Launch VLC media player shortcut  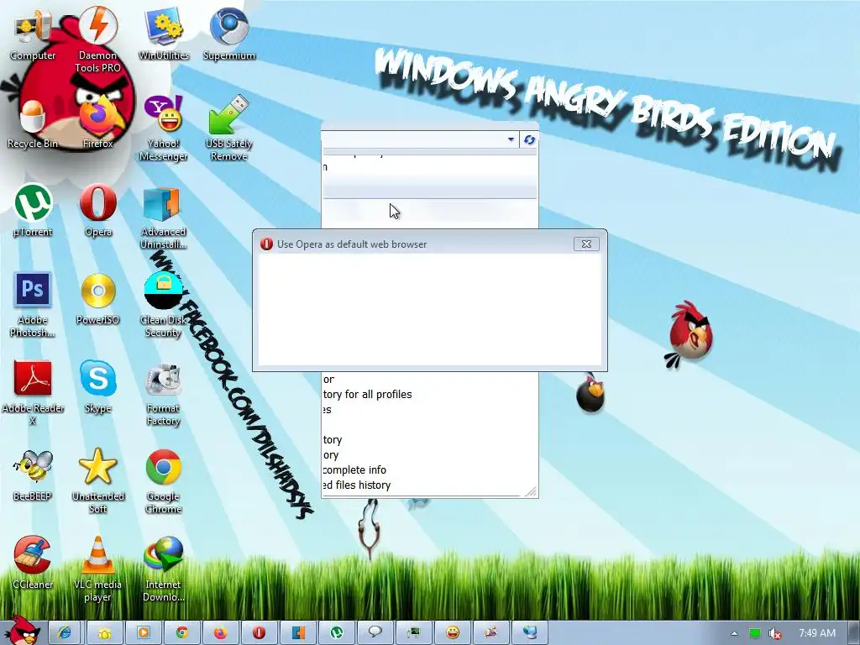(97, 569)
